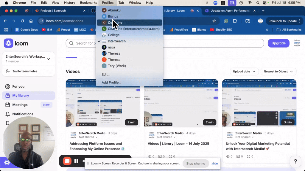Open Chrome three-dot menu
Image resolution: width=305 pixels, height=171 pixels.
[x=300, y=21]
